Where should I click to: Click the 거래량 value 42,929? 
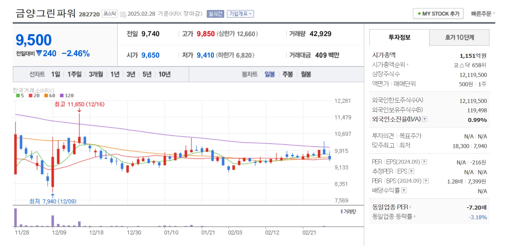pos(321,34)
